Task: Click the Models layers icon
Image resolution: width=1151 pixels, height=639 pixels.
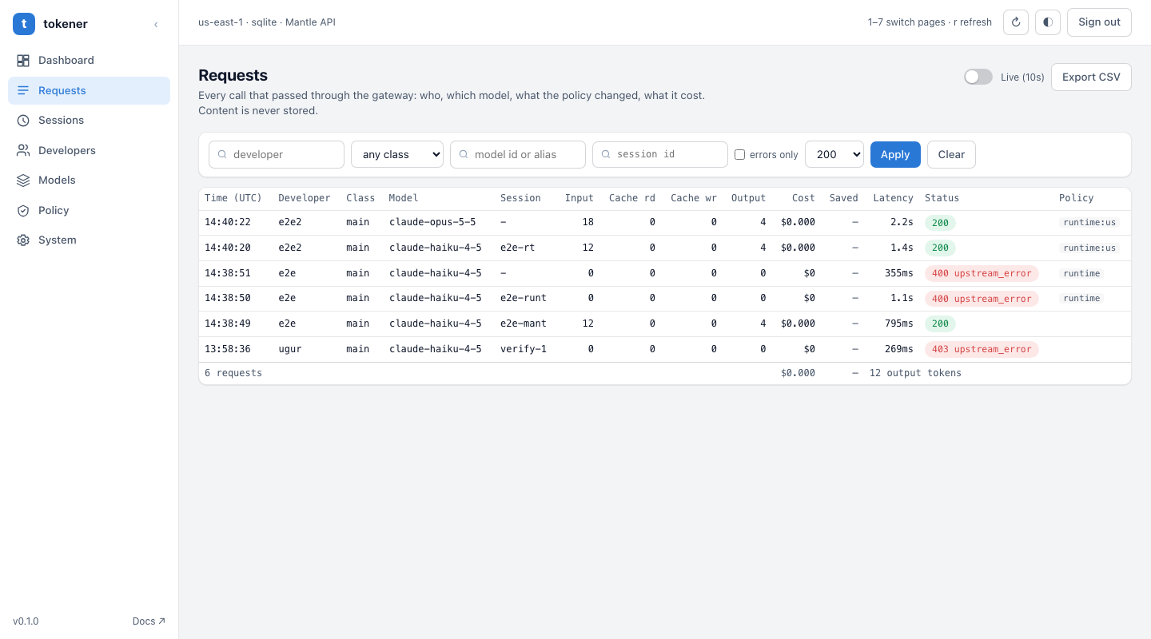Action: pos(23,181)
